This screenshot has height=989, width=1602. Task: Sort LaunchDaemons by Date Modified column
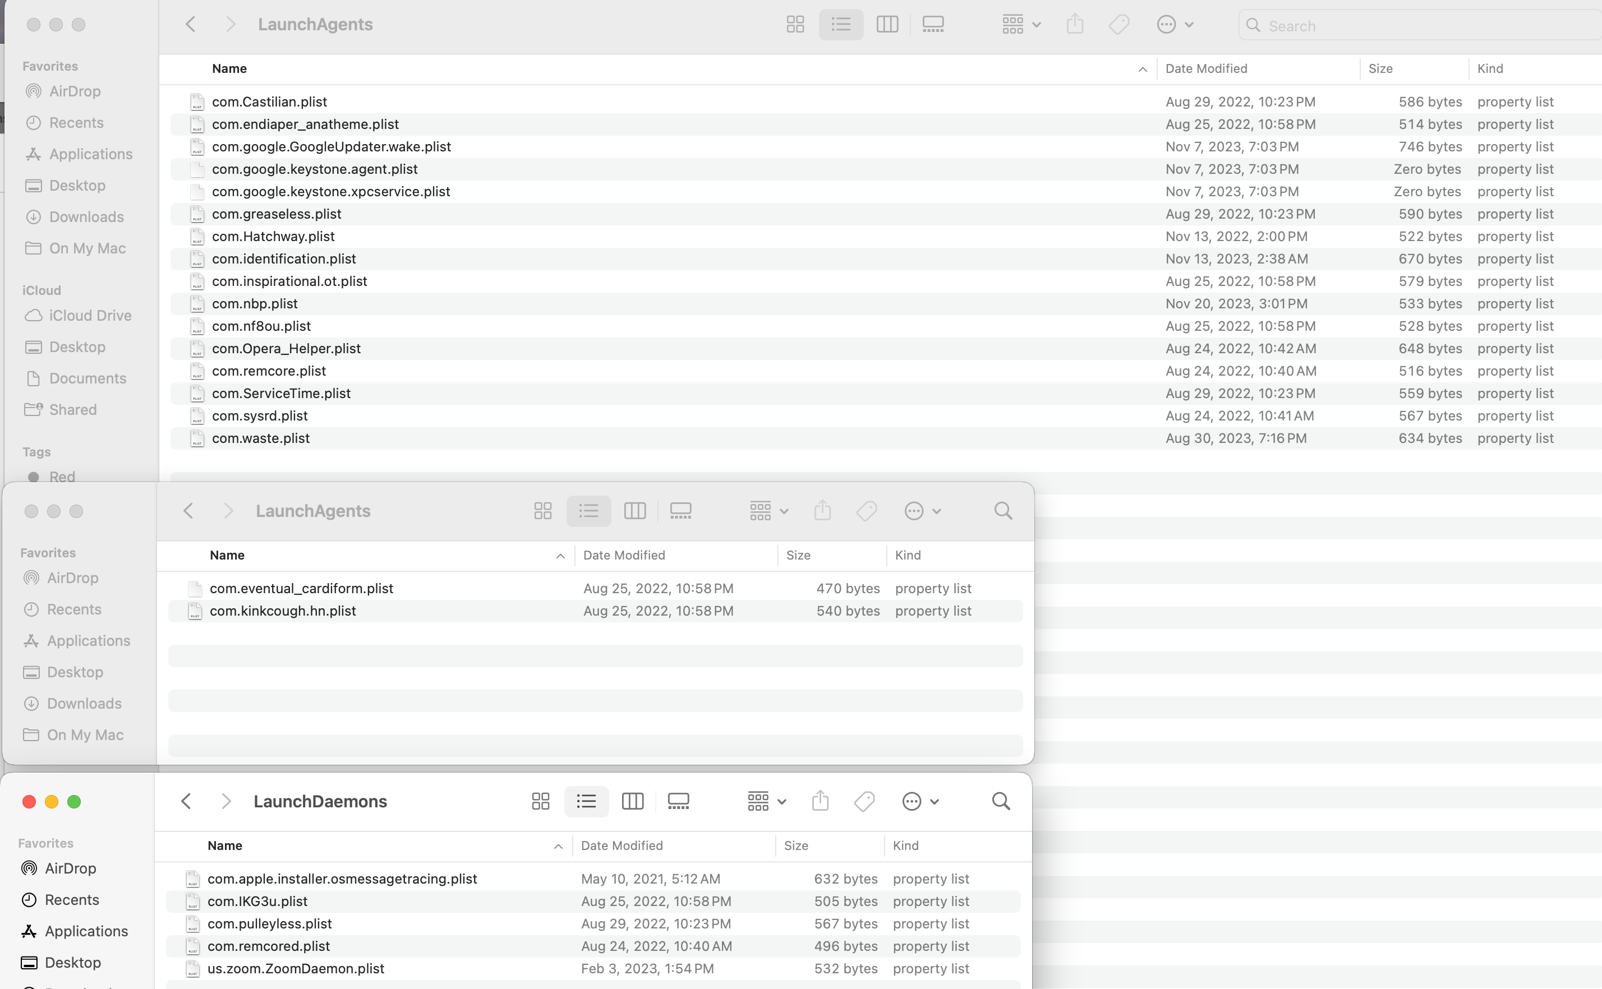pyautogui.click(x=622, y=845)
